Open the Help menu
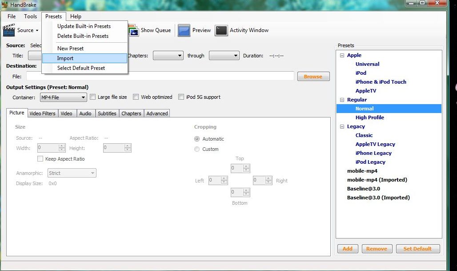 pyautogui.click(x=76, y=16)
